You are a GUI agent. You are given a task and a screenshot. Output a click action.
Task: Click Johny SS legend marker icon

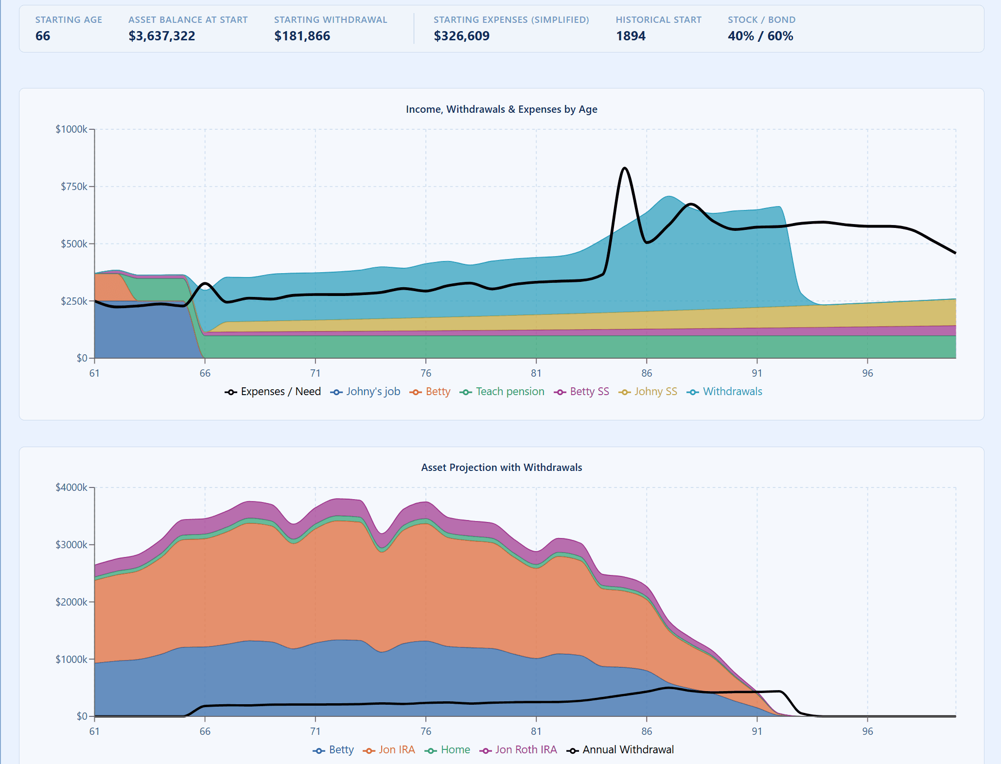tap(624, 392)
